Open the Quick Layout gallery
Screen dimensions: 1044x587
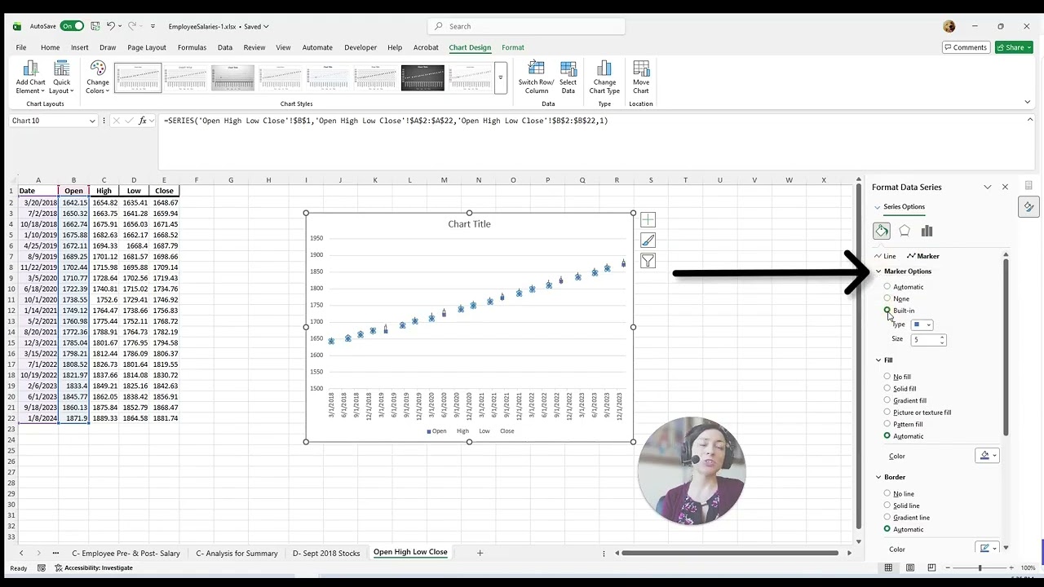point(62,77)
